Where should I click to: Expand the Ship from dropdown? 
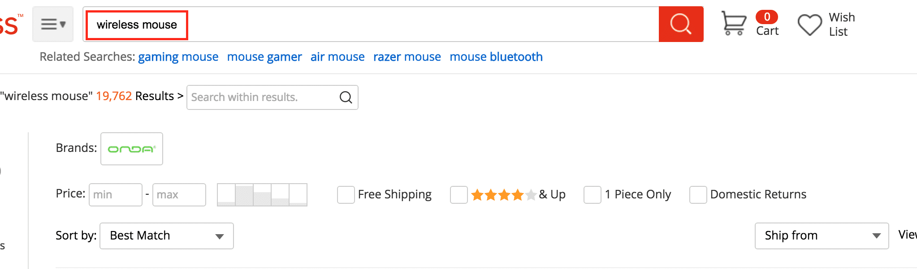pos(822,236)
